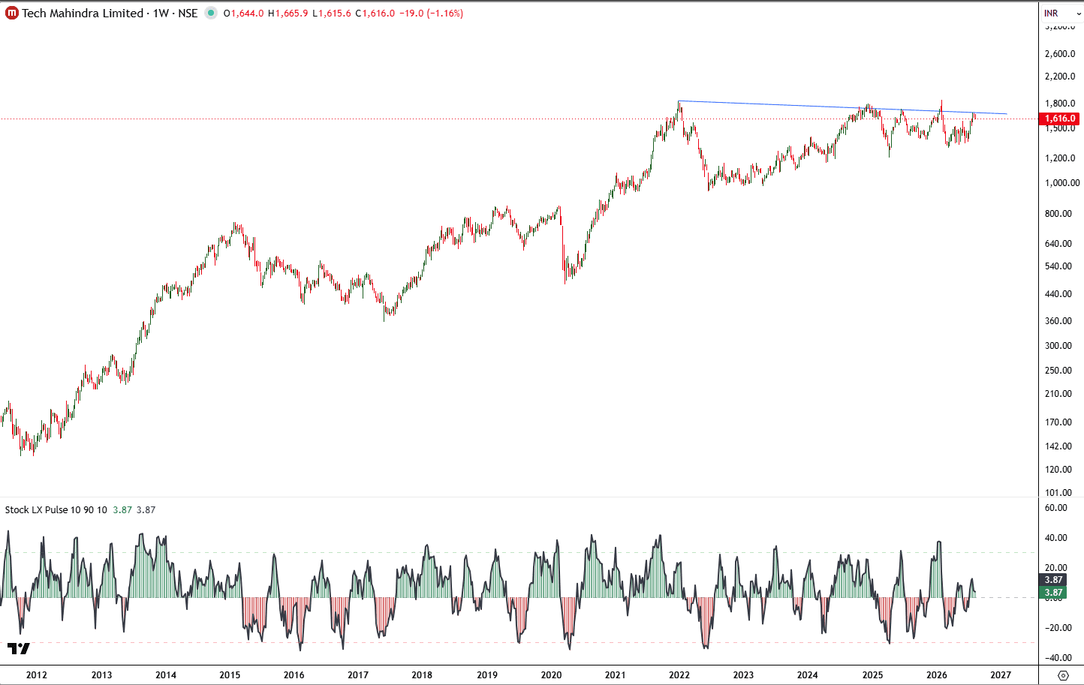Click the 40.00 indicator scale label
The width and height of the screenshot is (1084, 685).
pos(1056,538)
